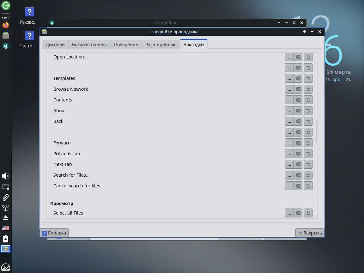Image resolution: width=364 pixels, height=273 pixels.
Task: Edit shortcut for Forward via ellipsis button
Action: click(289, 143)
